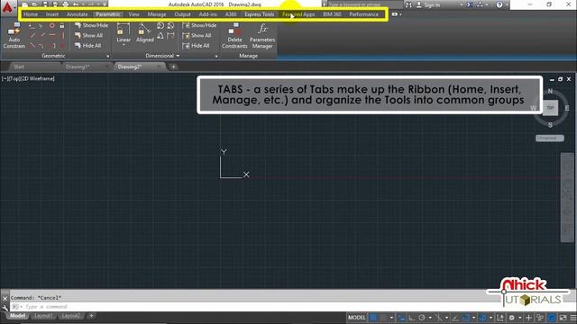Click the Annotation Monitor plus icon in status bar
This screenshot has height=324, width=577.
529,318
